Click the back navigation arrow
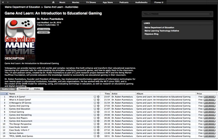 tap(3, 2)
